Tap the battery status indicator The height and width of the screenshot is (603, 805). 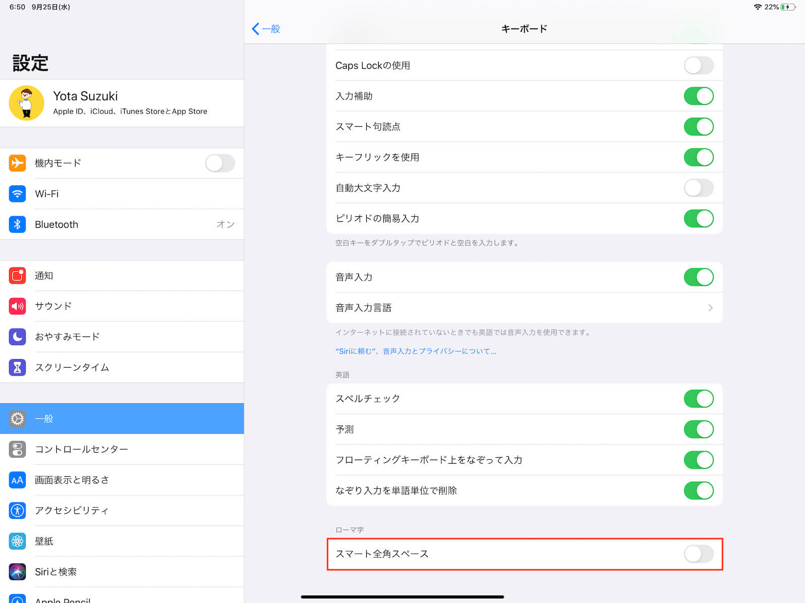(788, 7)
